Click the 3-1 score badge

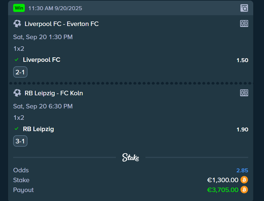coord(20,141)
